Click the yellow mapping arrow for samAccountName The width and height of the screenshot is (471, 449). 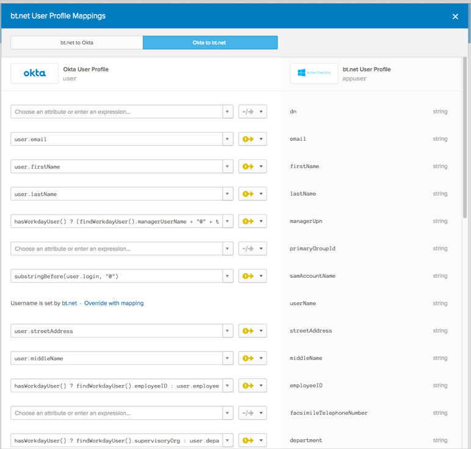pyautogui.click(x=248, y=276)
